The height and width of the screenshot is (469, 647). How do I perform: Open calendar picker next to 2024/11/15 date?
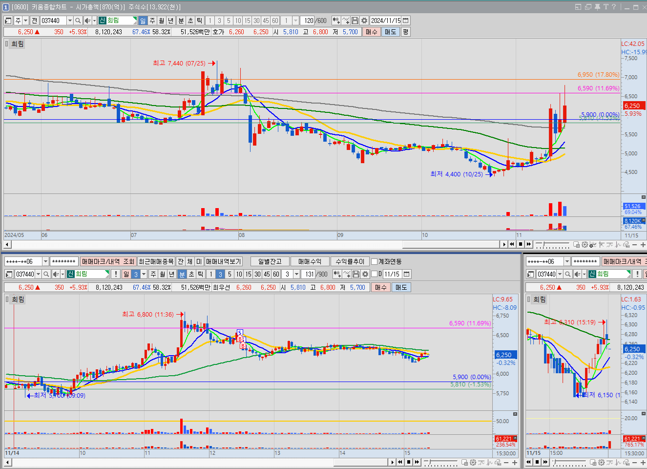point(406,21)
